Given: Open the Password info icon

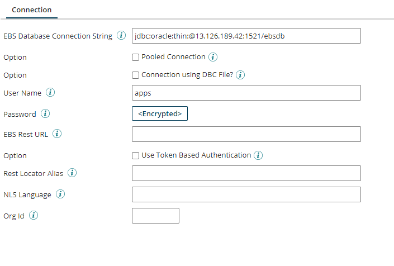Looking at the screenshot, I should [x=45, y=113].
